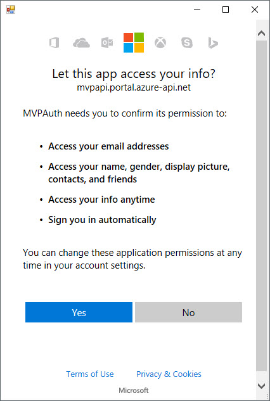
Task: Click the scrollbar up arrow
Action: (x=261, y=33)
